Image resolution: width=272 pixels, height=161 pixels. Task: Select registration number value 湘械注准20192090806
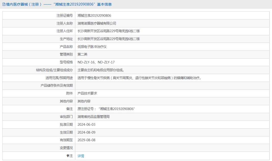[x=94, y=15]
